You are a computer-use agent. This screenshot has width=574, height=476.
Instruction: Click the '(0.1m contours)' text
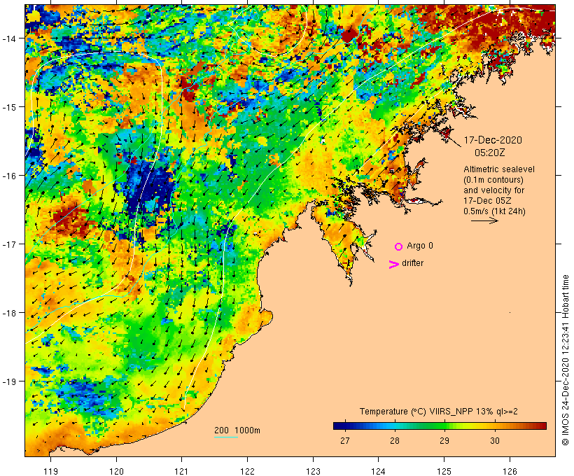(x=493, y=180)
